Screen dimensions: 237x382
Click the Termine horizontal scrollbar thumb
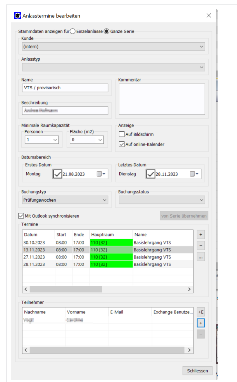tap(66, 289)
